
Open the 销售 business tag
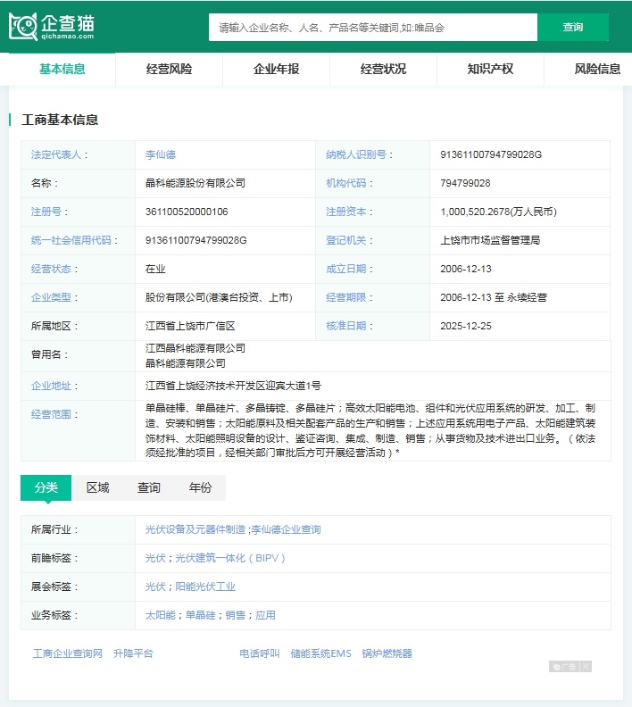tap(235, 615)
